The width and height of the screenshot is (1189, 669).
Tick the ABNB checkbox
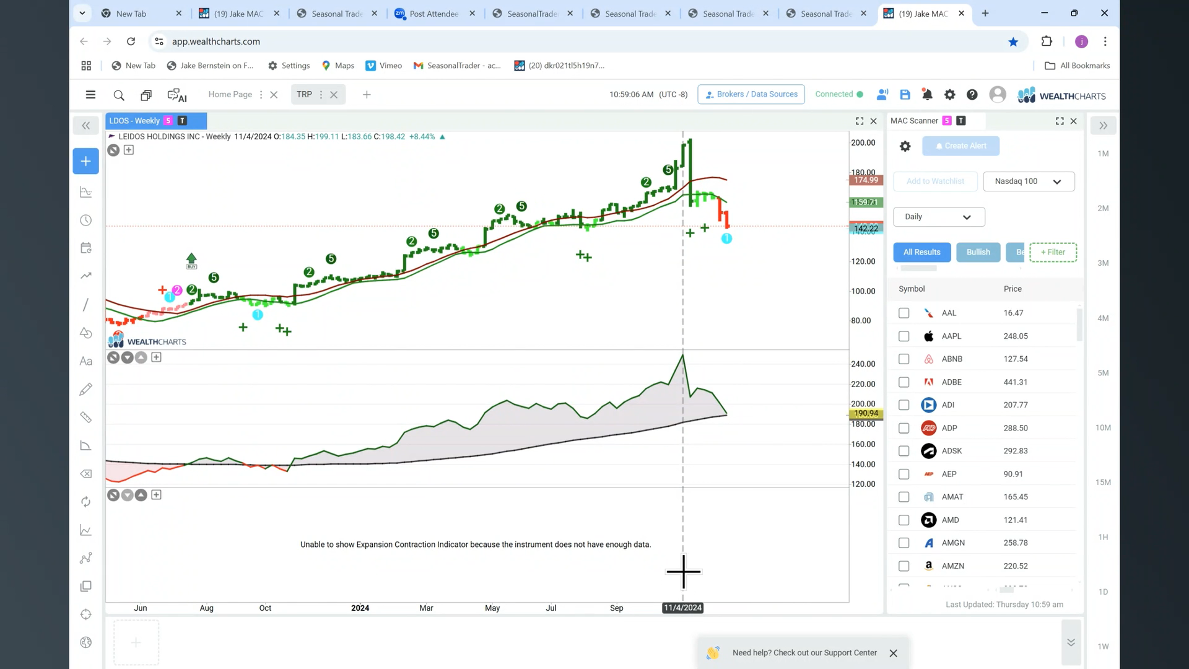pyautogui.click(x=904, y=359)
